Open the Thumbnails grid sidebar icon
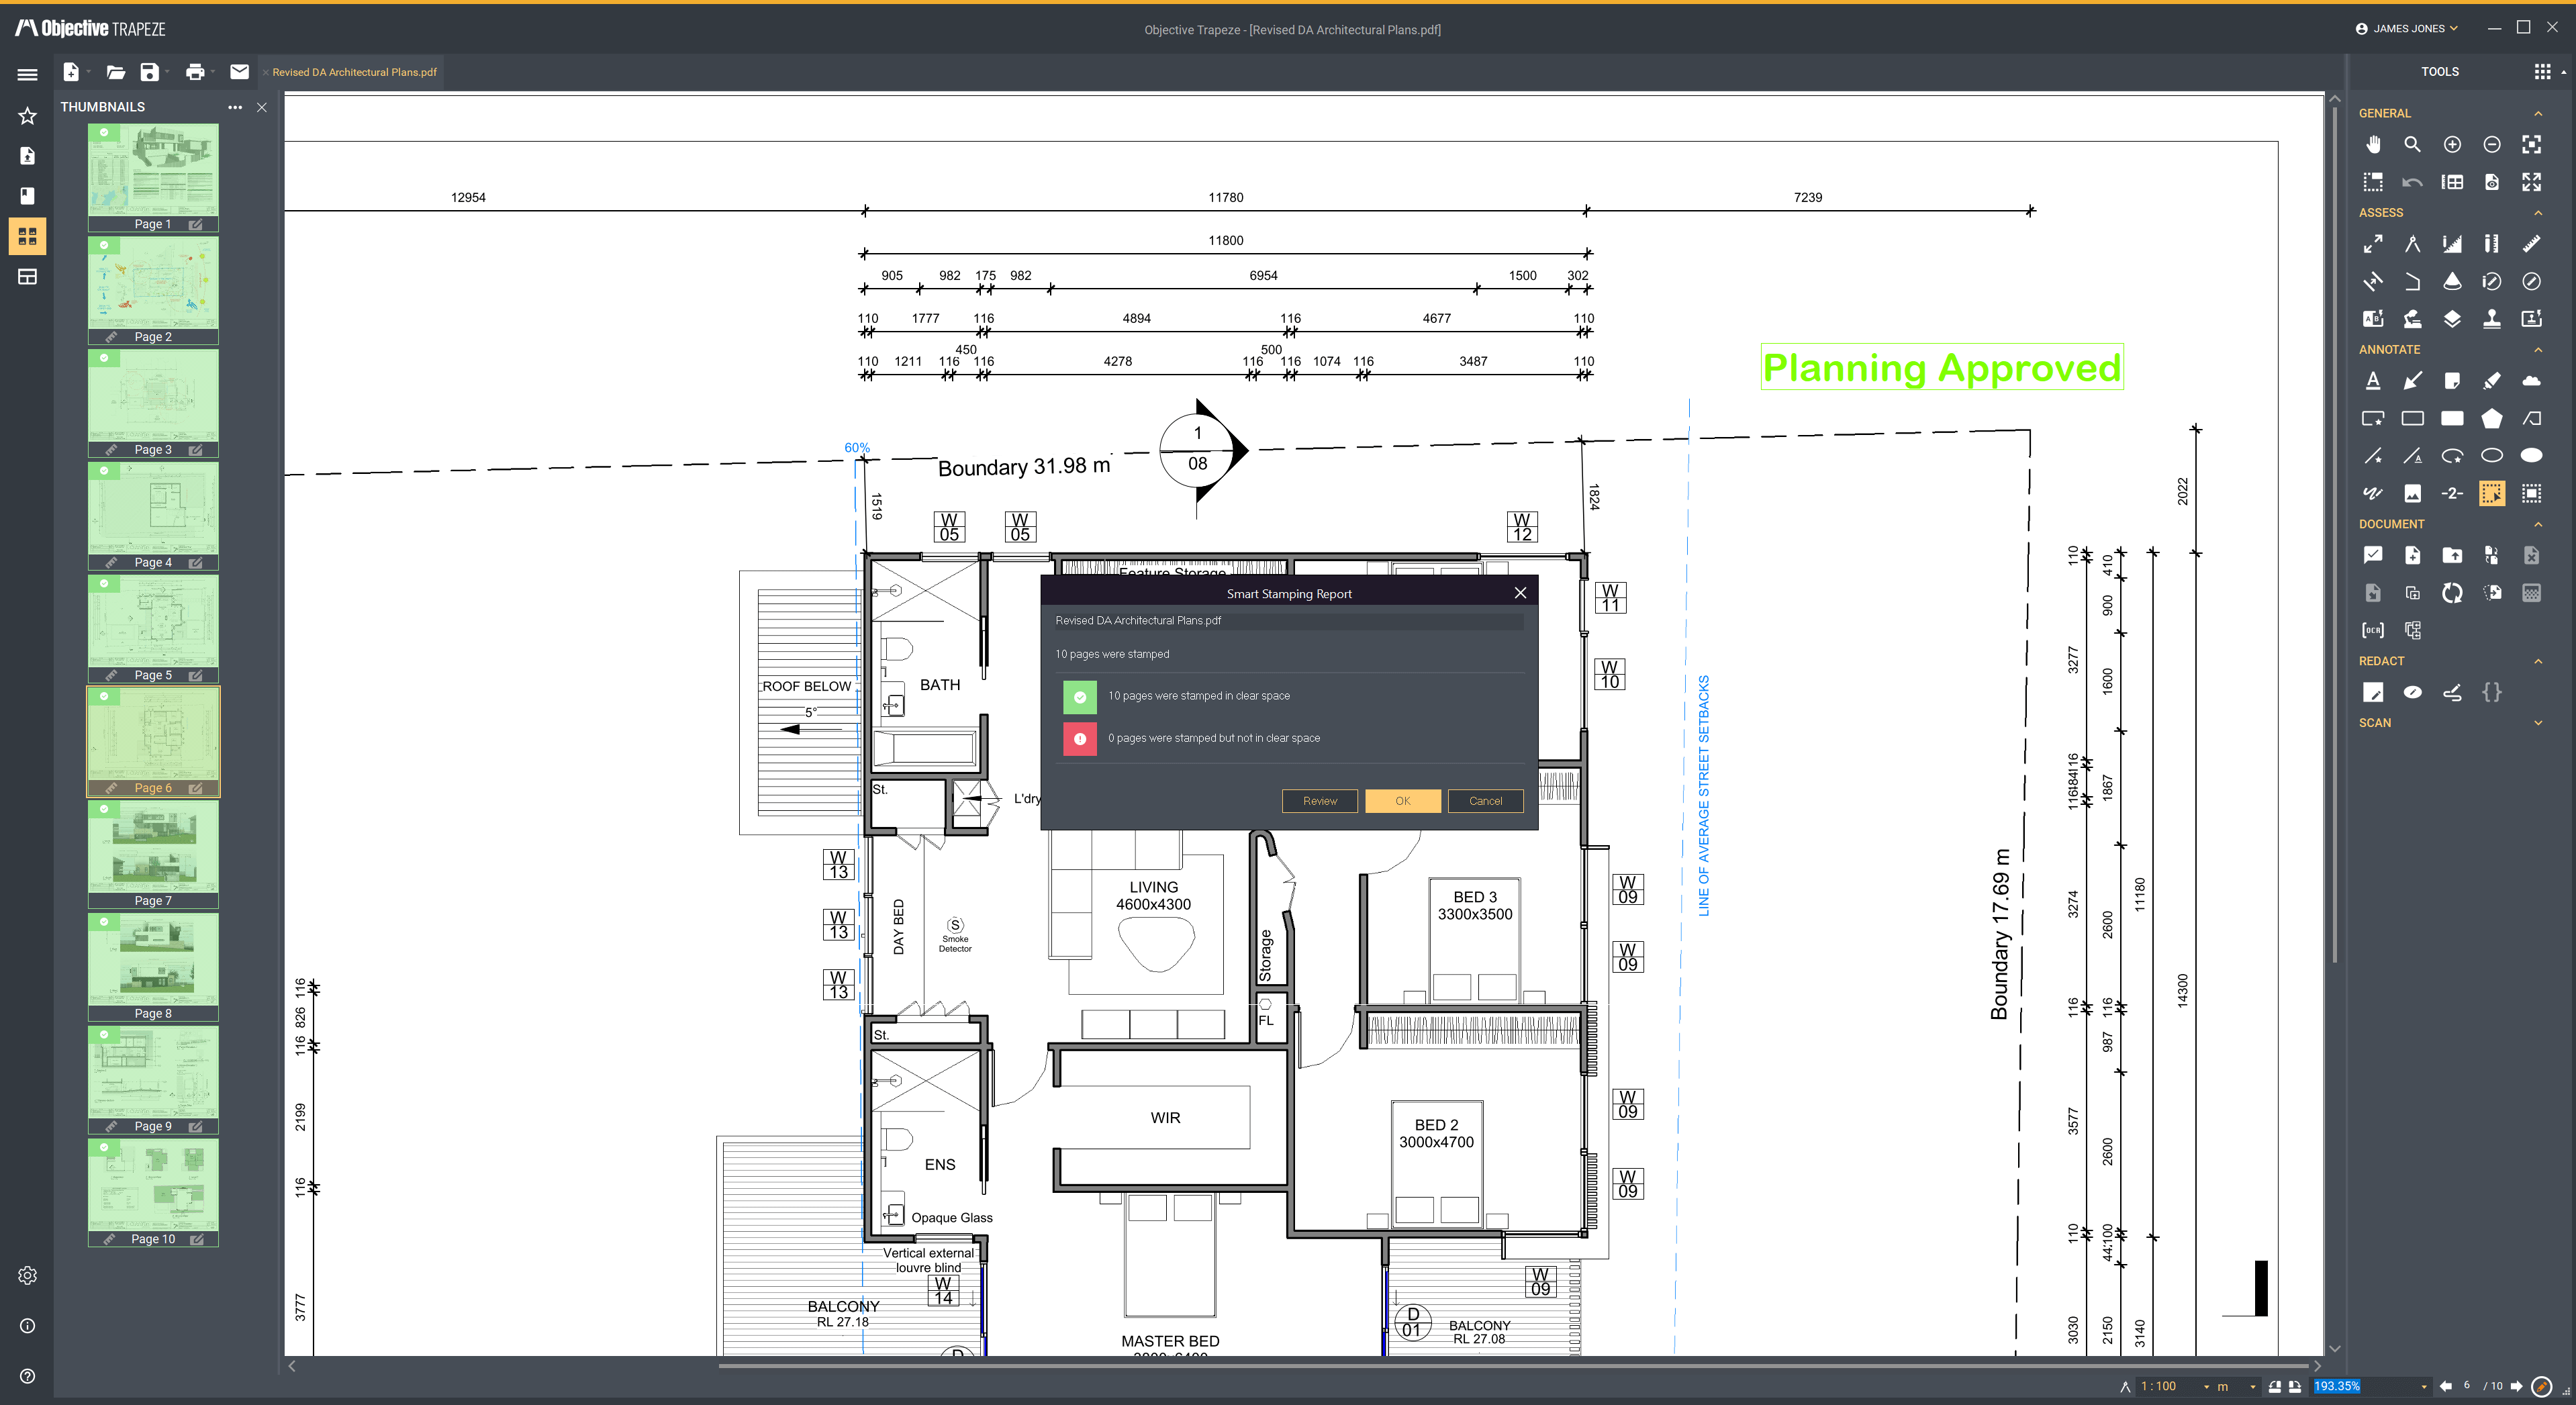Screen dimensions: 2576x1405 coord(27,236)
